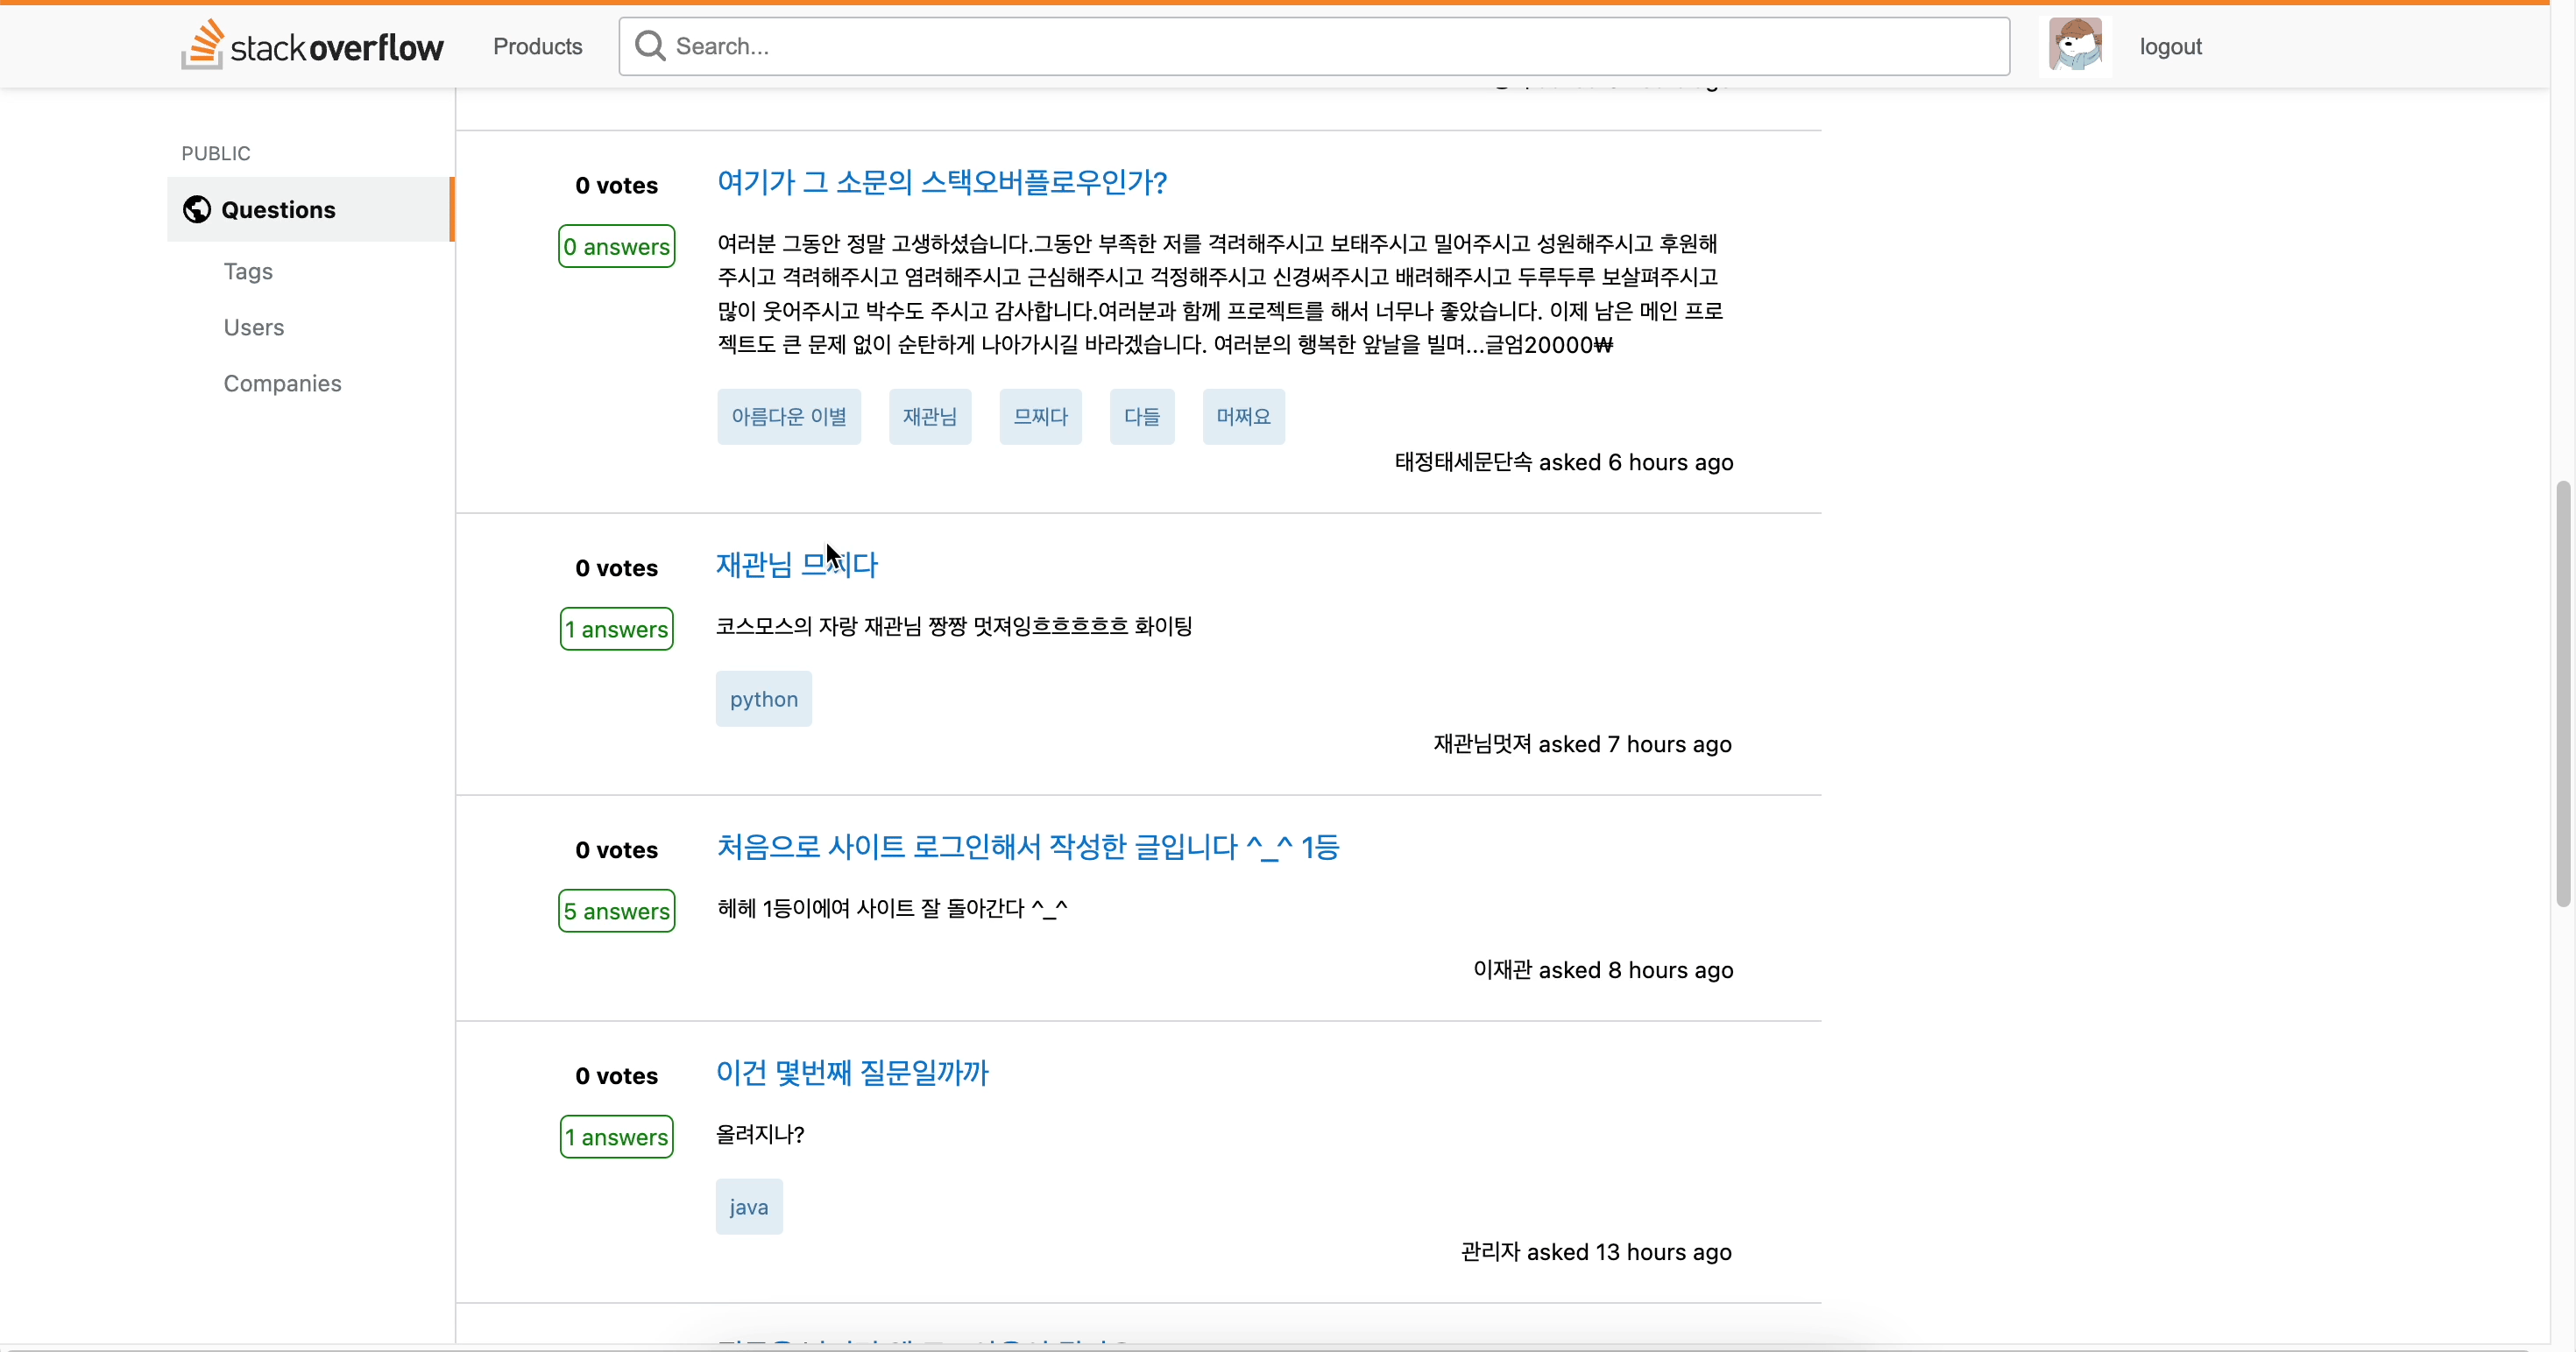Click the '머쪄요' tag chip
The width and height of the screenshot is (2576, 1352).
click(1244, 417)
